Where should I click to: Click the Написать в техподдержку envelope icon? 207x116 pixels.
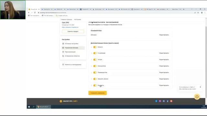63,64
